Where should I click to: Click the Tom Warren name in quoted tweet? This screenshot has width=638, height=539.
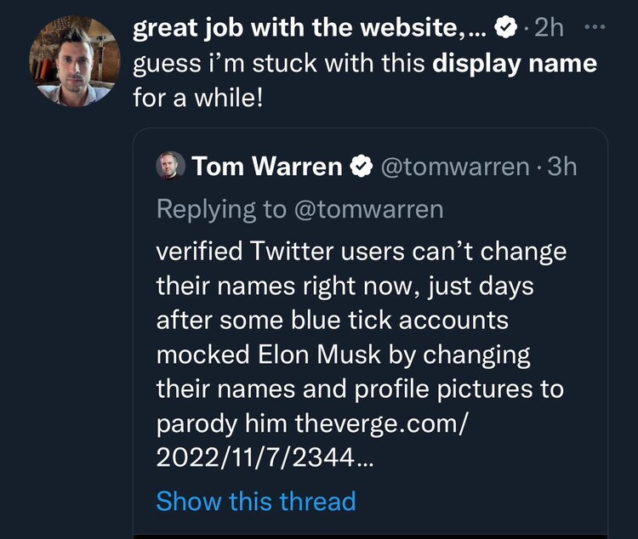pyautogui.click(x=267, y=167)
